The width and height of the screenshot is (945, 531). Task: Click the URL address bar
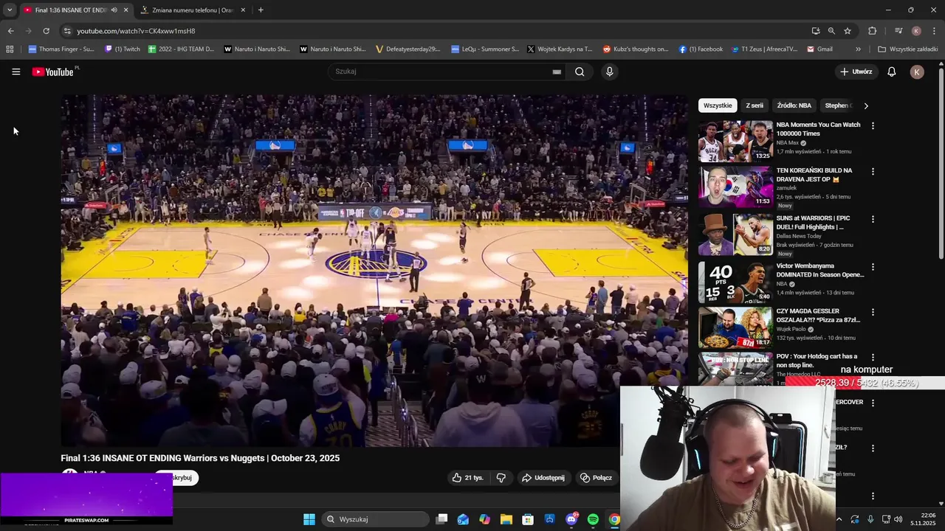click(x=436, y=31)
